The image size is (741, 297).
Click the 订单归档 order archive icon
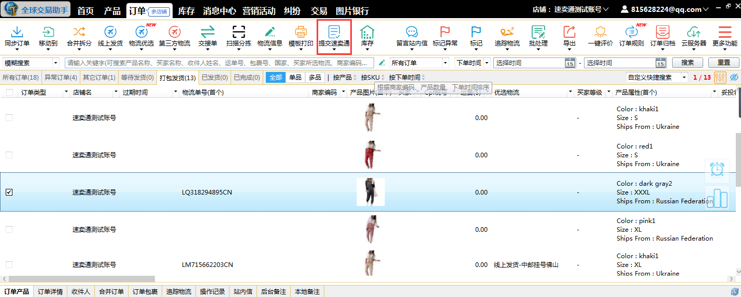(x=663, y=32)
